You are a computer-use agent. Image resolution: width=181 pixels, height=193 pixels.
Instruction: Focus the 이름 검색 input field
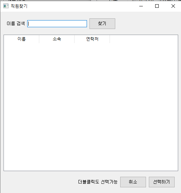[x=57, y=24]
